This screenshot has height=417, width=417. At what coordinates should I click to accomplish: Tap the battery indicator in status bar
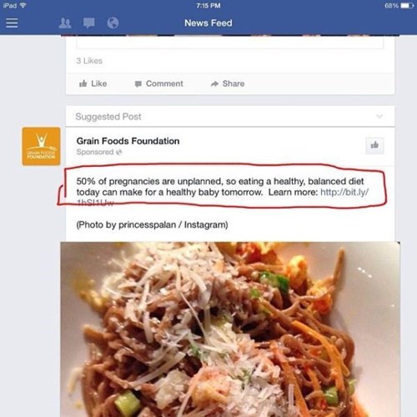point(407,6)
